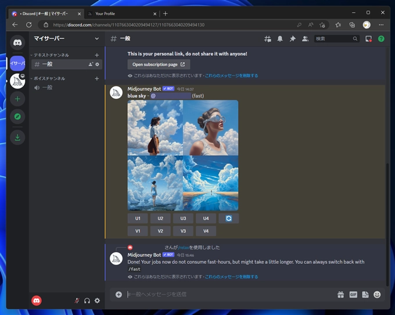Switch to the Discord browser tab

pos(45,13)
